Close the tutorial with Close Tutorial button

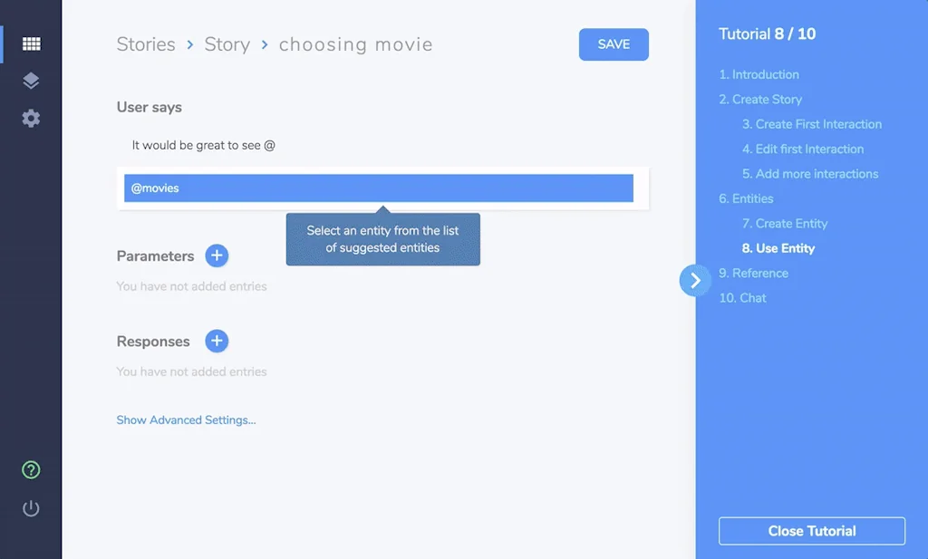click(x=811, y=531)
